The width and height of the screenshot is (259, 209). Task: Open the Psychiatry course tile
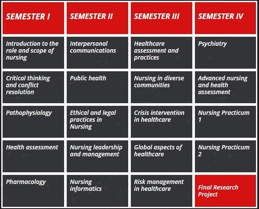click(225, 53)
